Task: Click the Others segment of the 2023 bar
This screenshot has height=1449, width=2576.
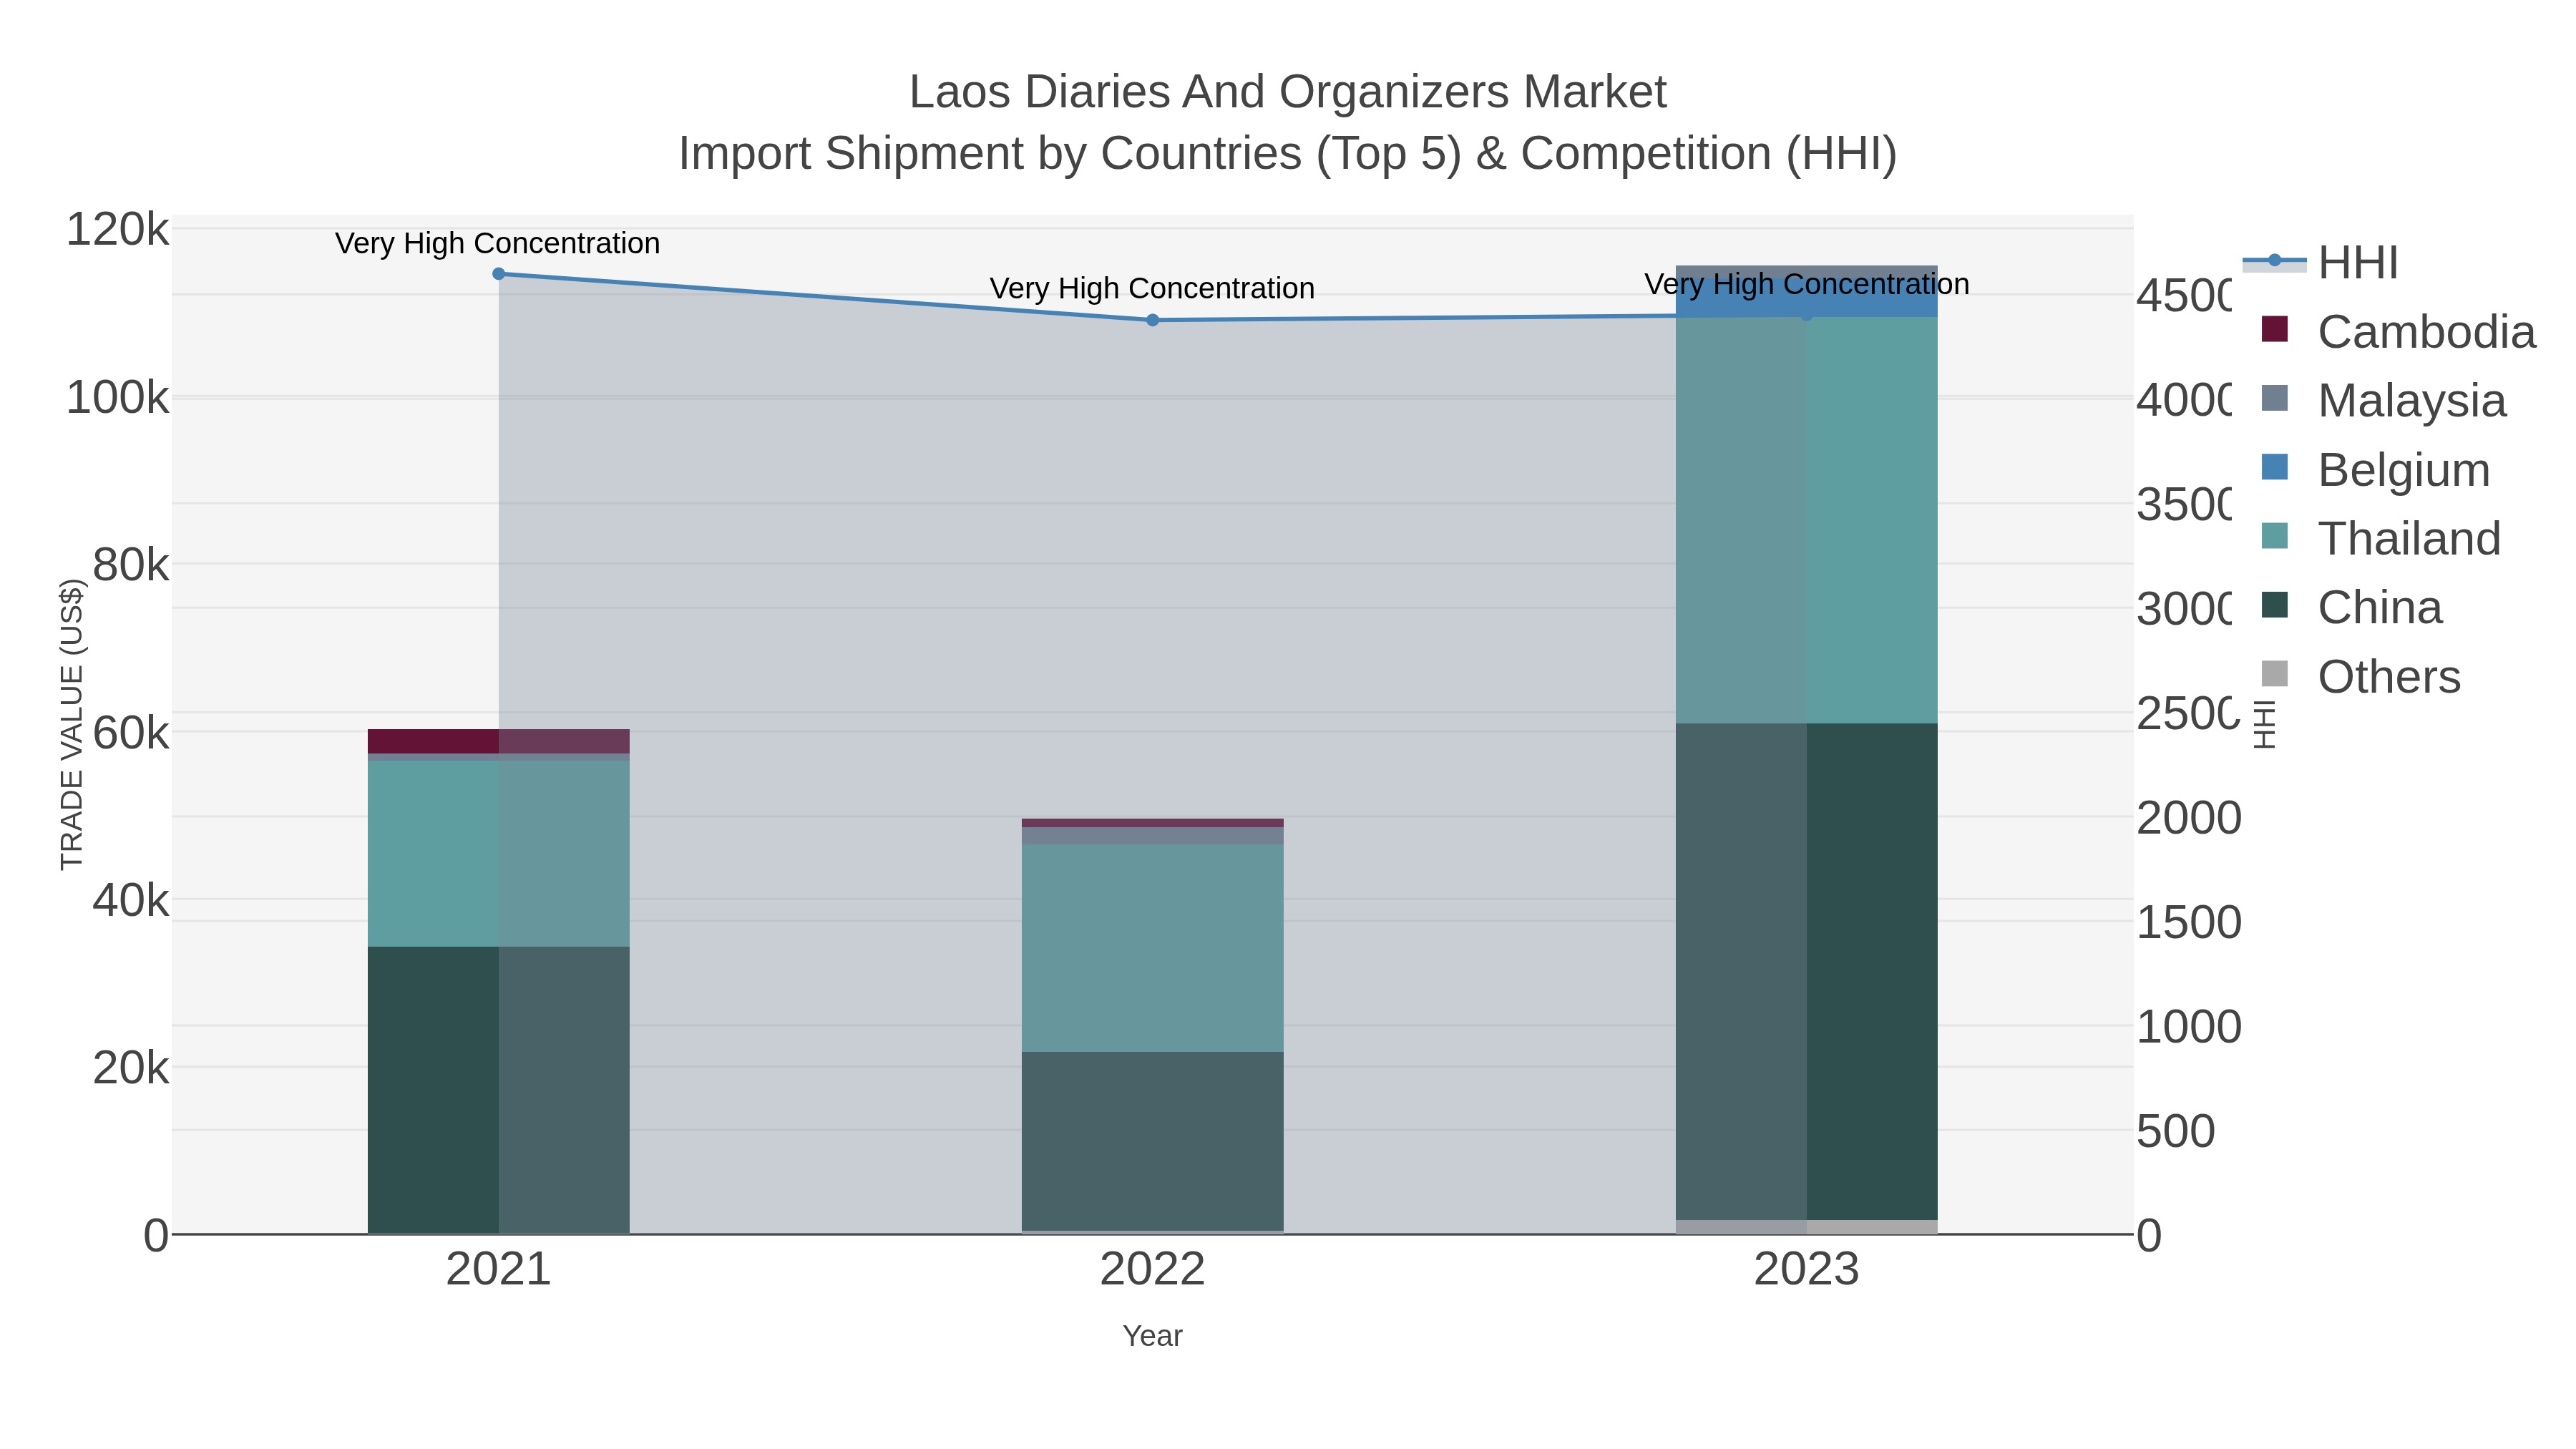Action: (1806, 1227)
